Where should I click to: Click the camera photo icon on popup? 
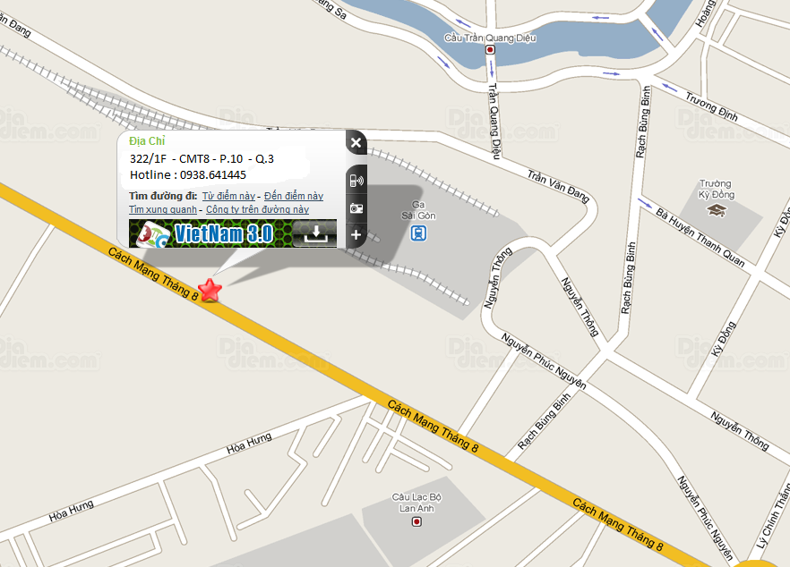(x=356, y=207)
